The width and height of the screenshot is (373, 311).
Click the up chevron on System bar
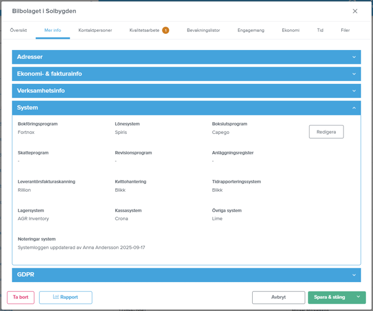coord(354,108)
